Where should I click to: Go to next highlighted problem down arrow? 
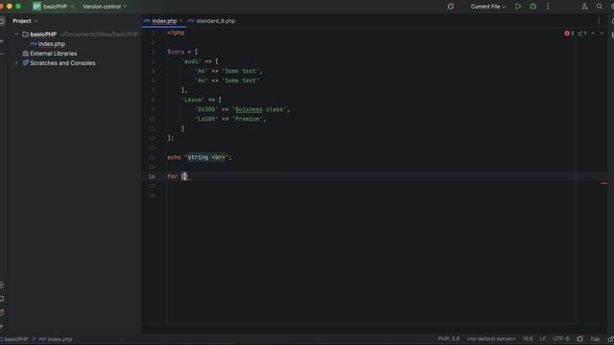pos(602,34)
